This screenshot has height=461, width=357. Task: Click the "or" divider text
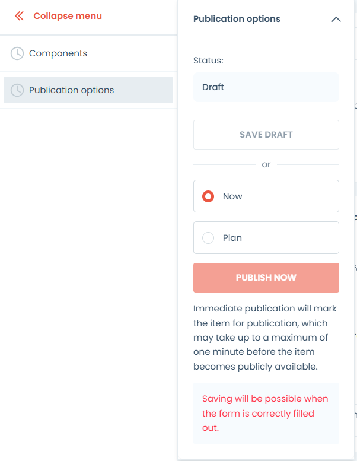(266, 164)
